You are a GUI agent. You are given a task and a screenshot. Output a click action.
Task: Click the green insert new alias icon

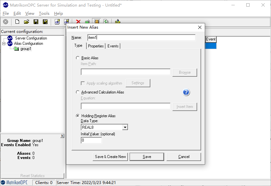click(88, 21)
